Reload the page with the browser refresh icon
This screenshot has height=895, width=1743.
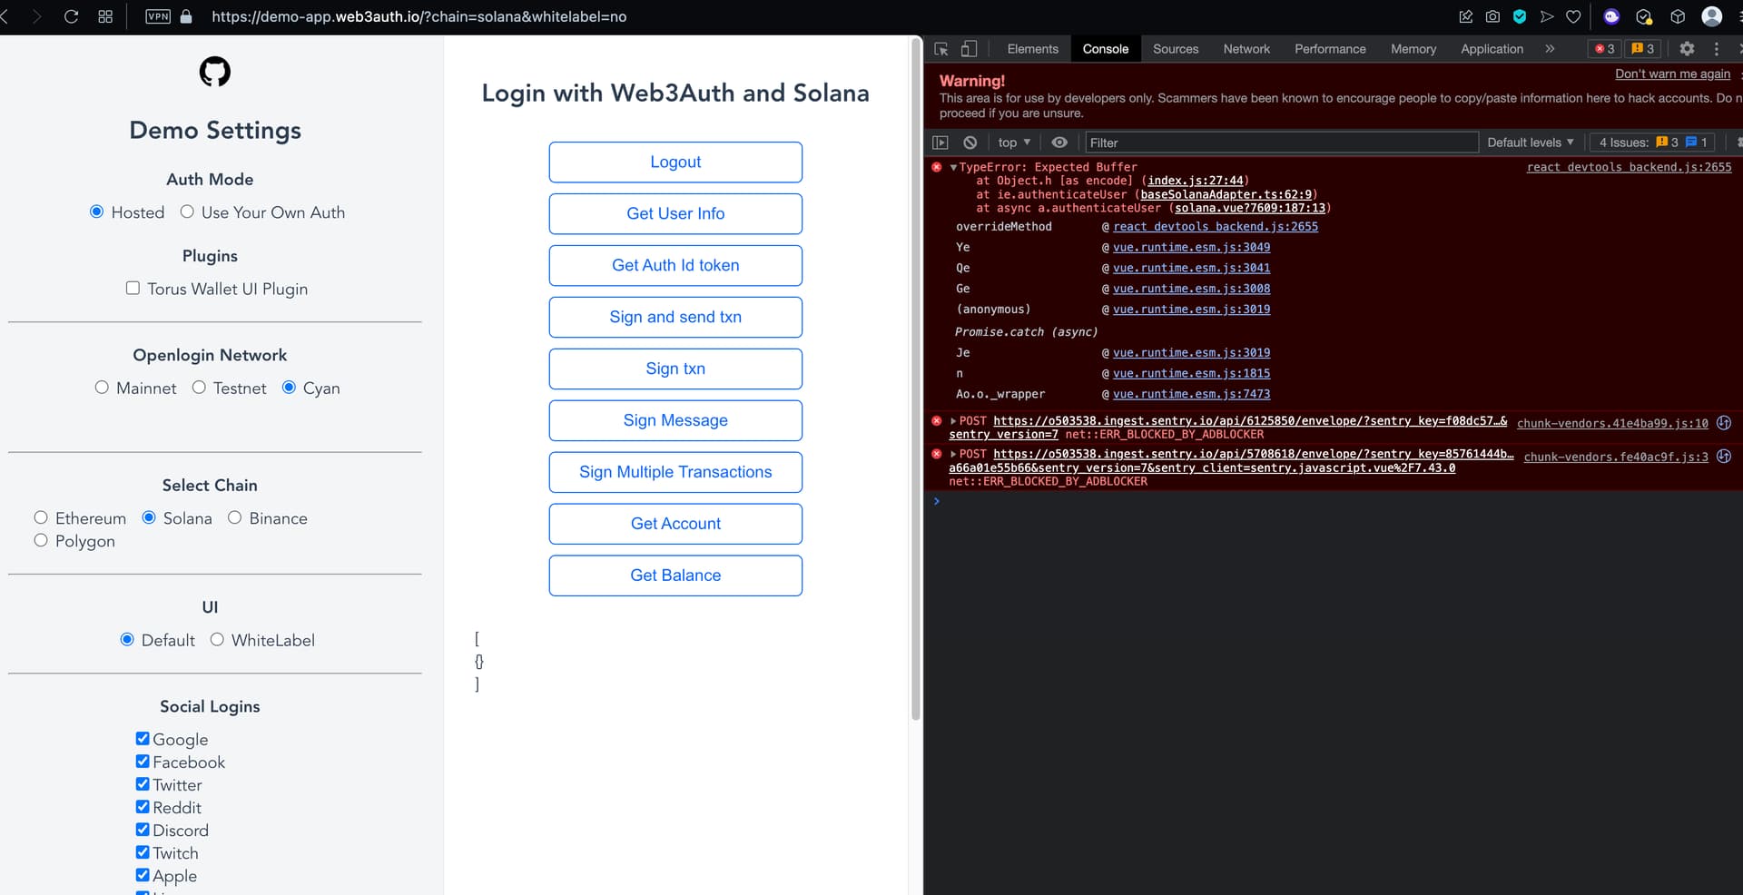[71, 16]
